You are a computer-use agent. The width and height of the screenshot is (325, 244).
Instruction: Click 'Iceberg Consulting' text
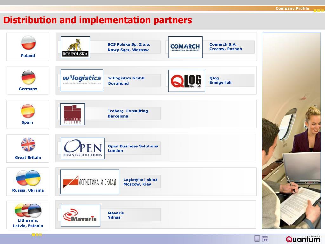(128, 111)
